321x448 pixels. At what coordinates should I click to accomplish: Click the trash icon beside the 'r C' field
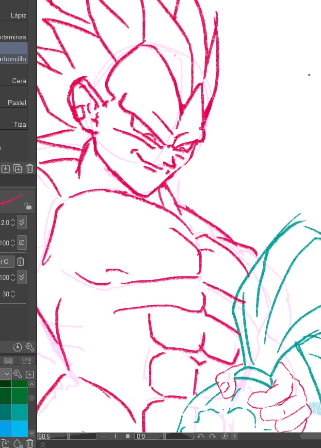click(20, 261)
